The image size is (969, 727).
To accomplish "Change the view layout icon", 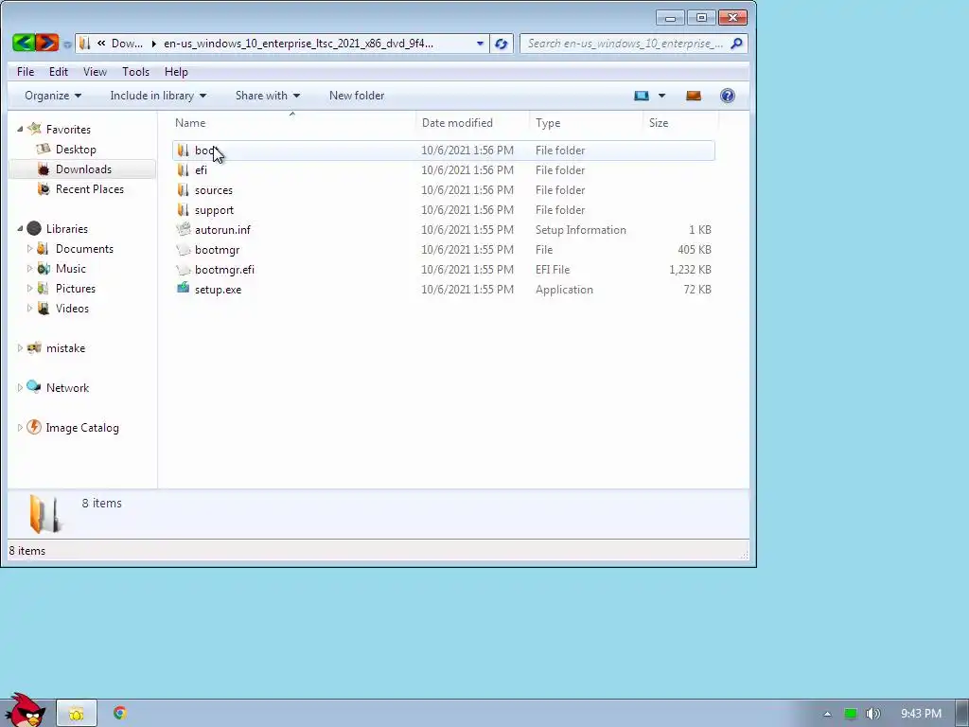I will [x=642, y=96].
